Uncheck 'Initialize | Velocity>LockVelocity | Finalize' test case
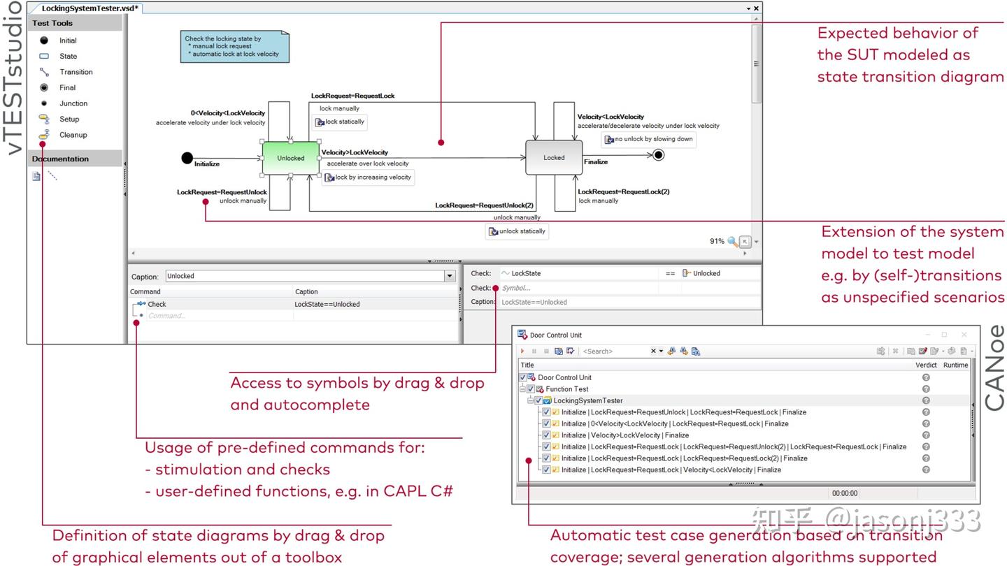This screenshot has width=1007, height=566. pos(546,435)
